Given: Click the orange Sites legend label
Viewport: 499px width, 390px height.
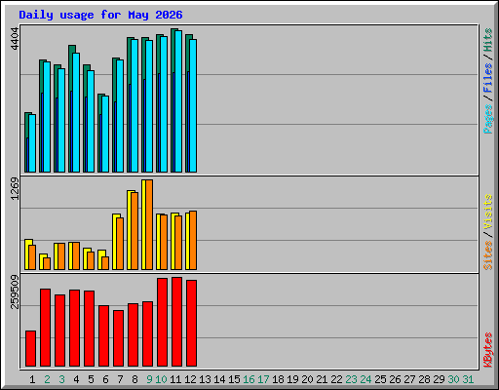Looking at the screenshot, I should coord(488,255).
